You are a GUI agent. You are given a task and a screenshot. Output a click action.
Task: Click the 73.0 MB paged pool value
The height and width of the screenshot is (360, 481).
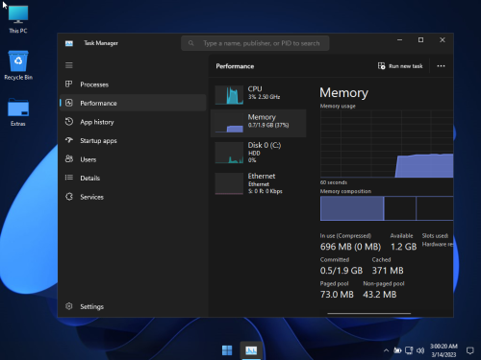click(x=337, y=295)
